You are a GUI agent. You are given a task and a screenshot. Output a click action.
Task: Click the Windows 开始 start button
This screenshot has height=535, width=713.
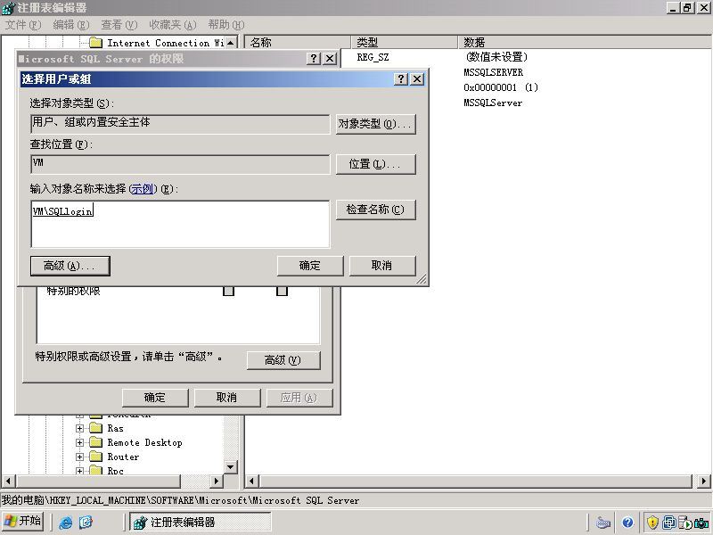(x=22, y=522)
